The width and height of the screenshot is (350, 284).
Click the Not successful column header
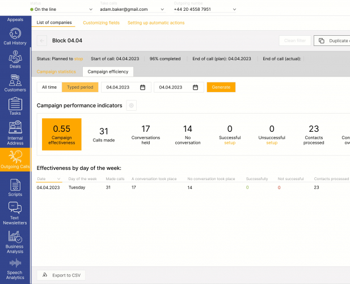[290, 179]
